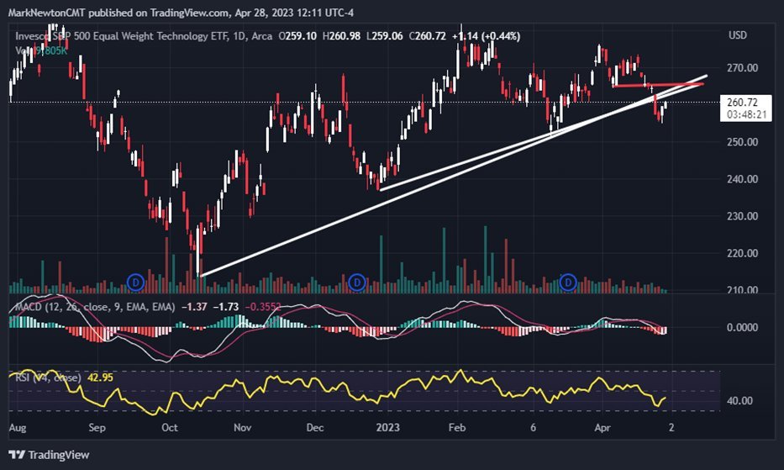Click the RSI indicator legend label
This screenshot has height=470, width=784.
point(48,378)
